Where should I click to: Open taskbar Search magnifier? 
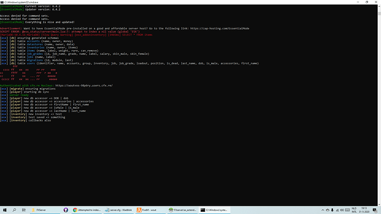tap(14, 210)
